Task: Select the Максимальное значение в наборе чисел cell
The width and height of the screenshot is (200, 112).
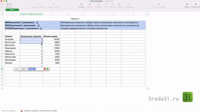Action: coord(103,26)
